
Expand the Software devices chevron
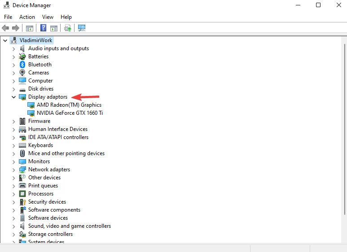(x=14, y=218)
